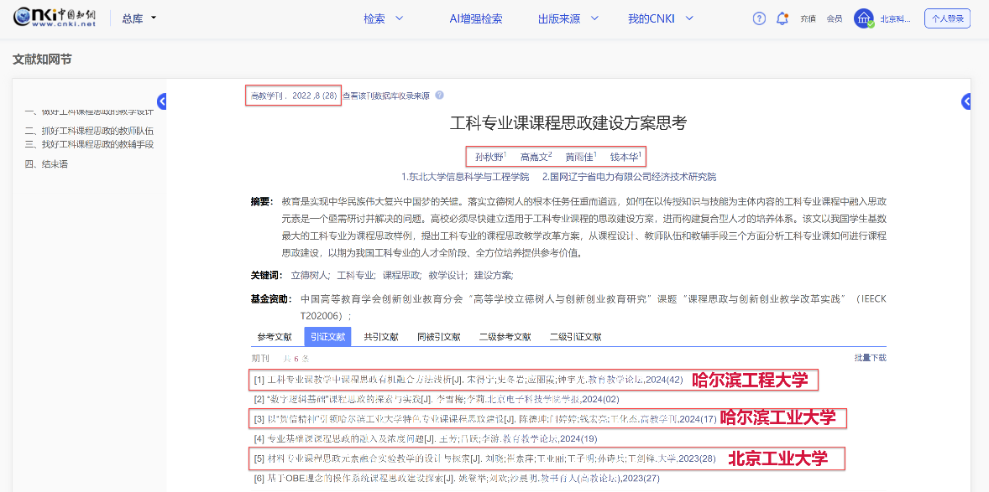Switch to the 共引文献 tab

381,337
